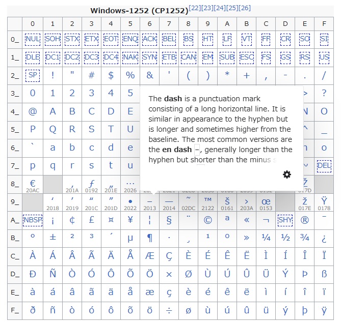Click the š 0161 cell

point(227,202)
